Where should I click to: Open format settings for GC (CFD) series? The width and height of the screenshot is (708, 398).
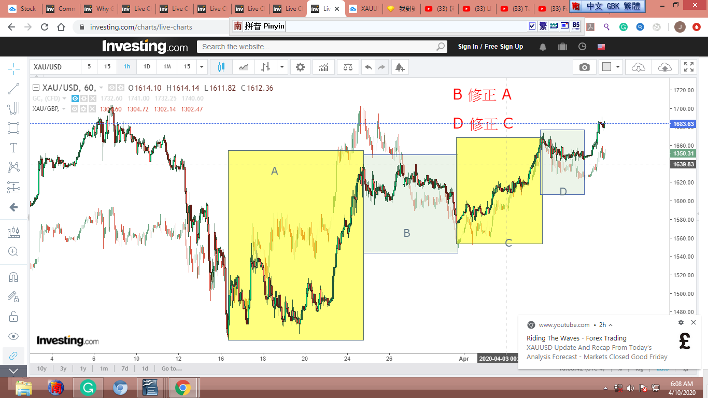[x=84, y=98]
